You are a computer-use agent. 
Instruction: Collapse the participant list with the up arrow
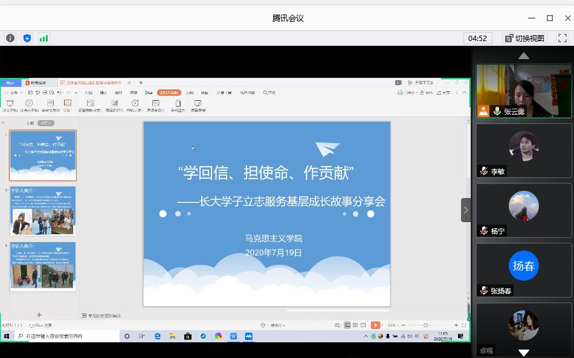point(523,54)
